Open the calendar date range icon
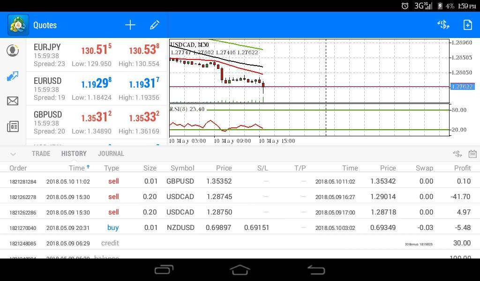This screenshot has height=281, width=480. [472, 154]
